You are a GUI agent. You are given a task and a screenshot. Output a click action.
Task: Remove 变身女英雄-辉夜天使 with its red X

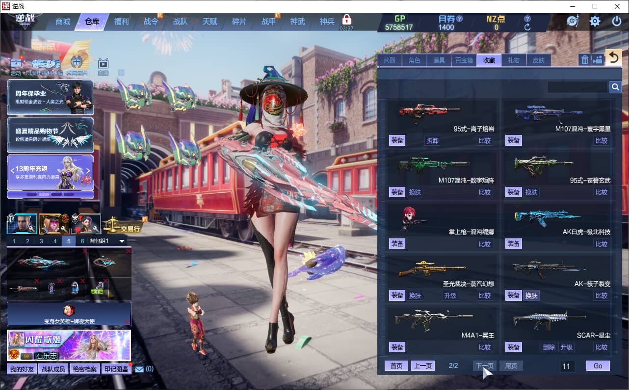pos(128,322)
